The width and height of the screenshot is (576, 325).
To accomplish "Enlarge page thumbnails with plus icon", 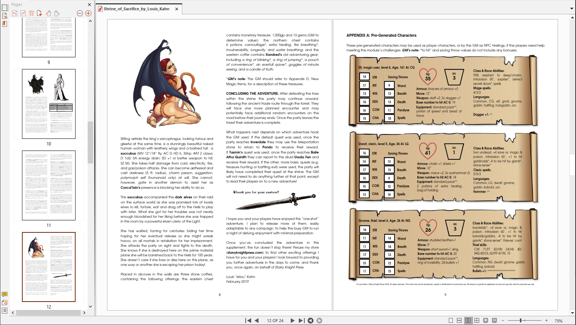I will 88,13.
